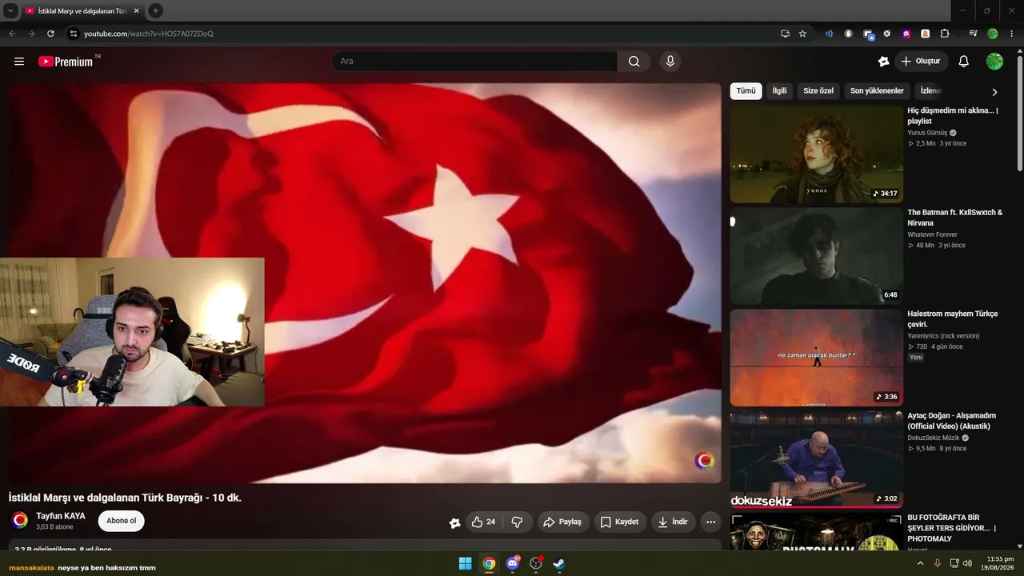1024x576 pixels.
Task: Open Windows Start menu
Action: coord(465,563)
